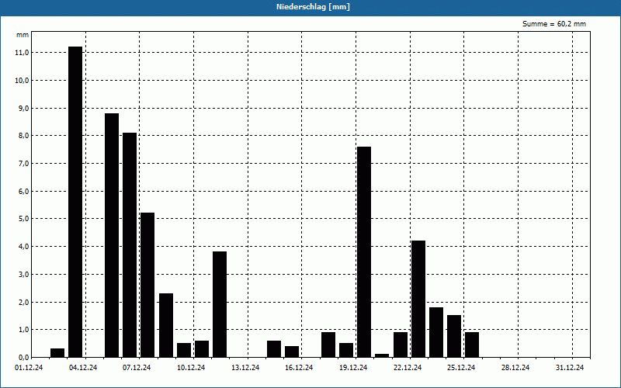Screen dimensions: 621x388
Task: Click the 8,0 y-axis label
Action: pos(23,136)
